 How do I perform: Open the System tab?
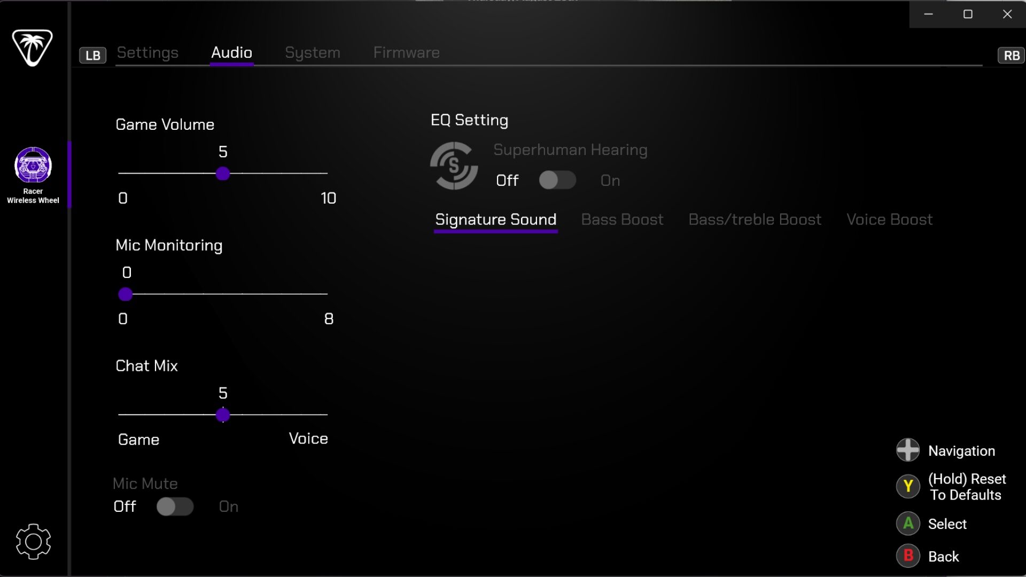[x=313, y=53]
